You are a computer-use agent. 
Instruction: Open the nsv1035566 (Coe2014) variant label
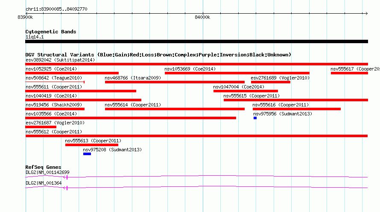[51, 114]
